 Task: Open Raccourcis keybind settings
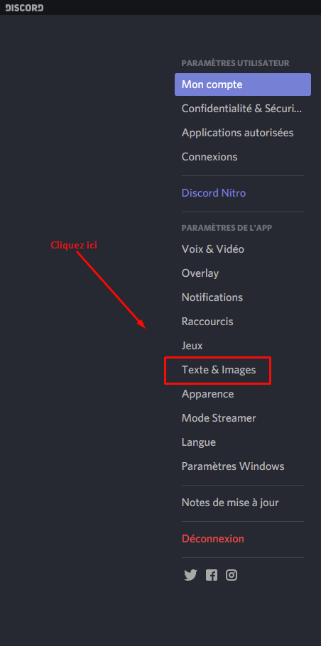pyautogui.click(x=243, y=322)
